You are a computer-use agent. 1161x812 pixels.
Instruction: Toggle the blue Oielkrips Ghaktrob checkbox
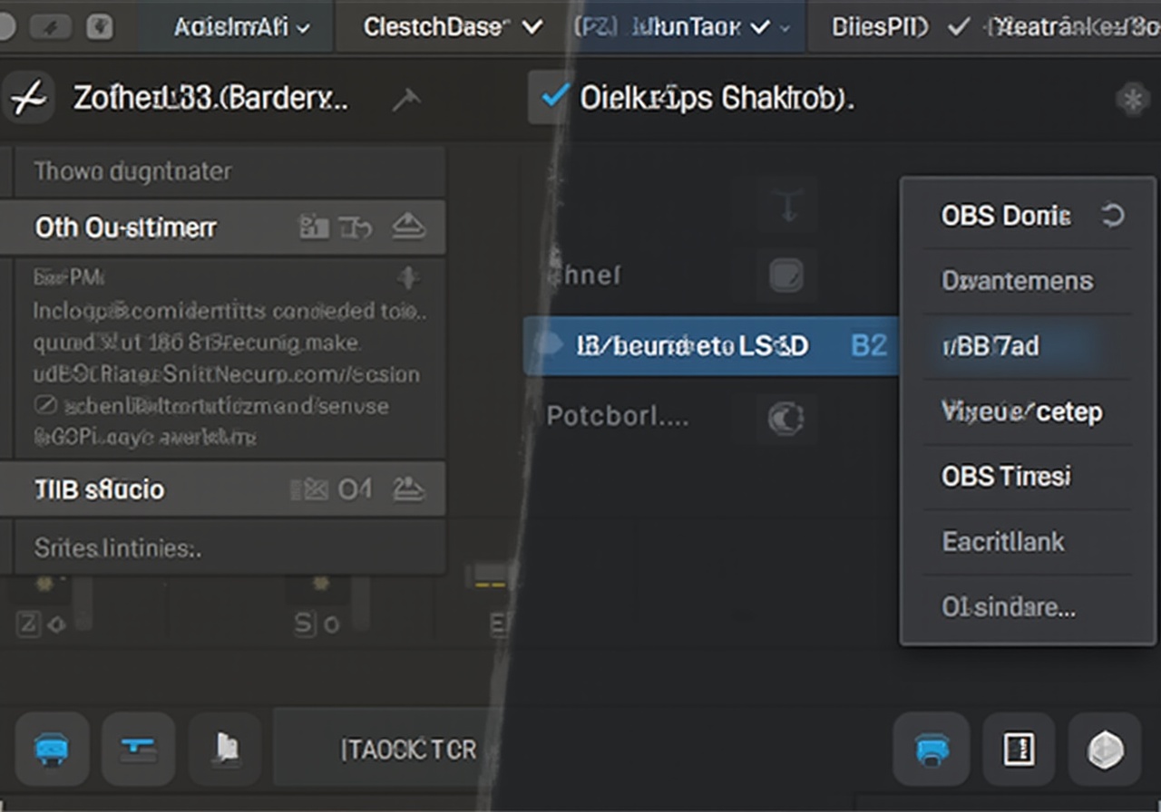(553, 96)
